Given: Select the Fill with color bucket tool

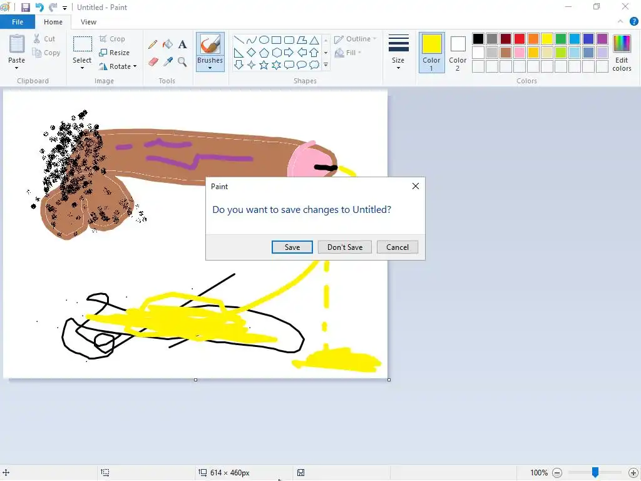Looking at the screenshot, I should (168, 44).
